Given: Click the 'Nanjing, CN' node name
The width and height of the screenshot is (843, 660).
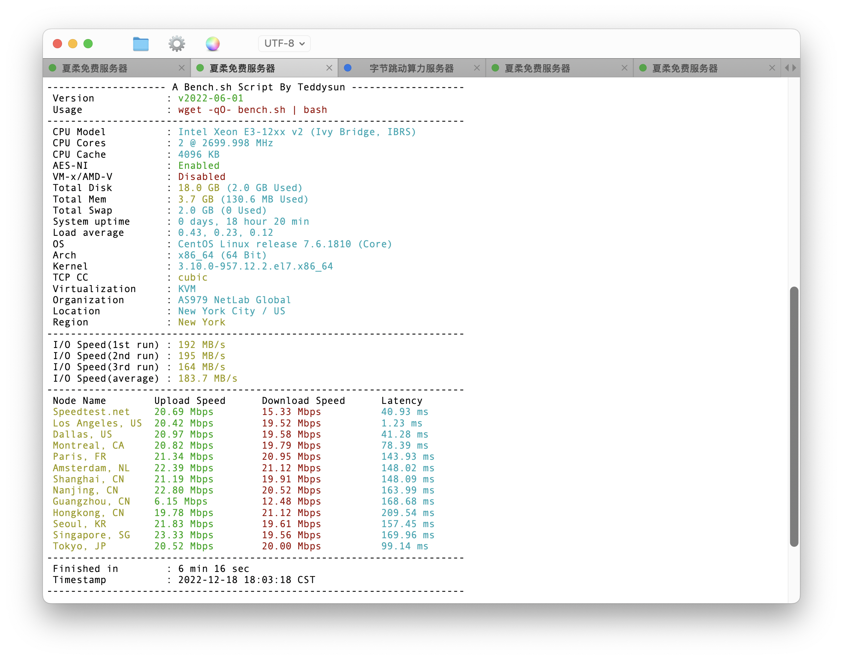Looking at the screenshot, I should pos(85,491).
